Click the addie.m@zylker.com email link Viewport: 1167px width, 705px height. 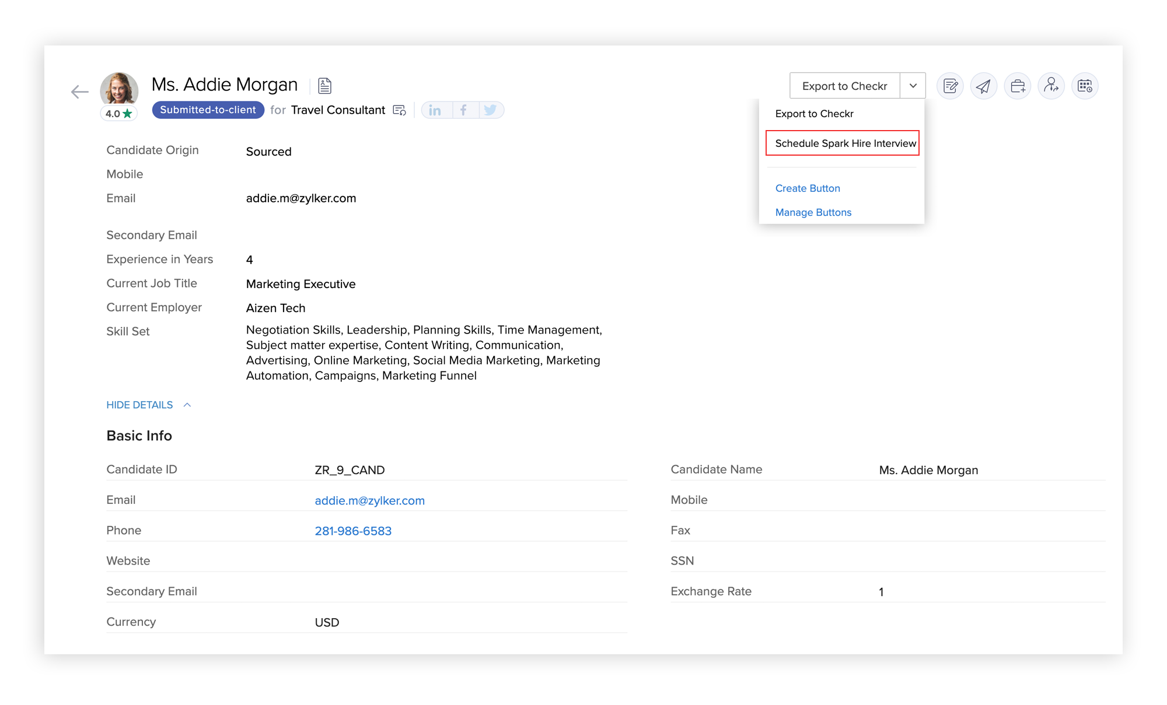click(x=369, y=500)
